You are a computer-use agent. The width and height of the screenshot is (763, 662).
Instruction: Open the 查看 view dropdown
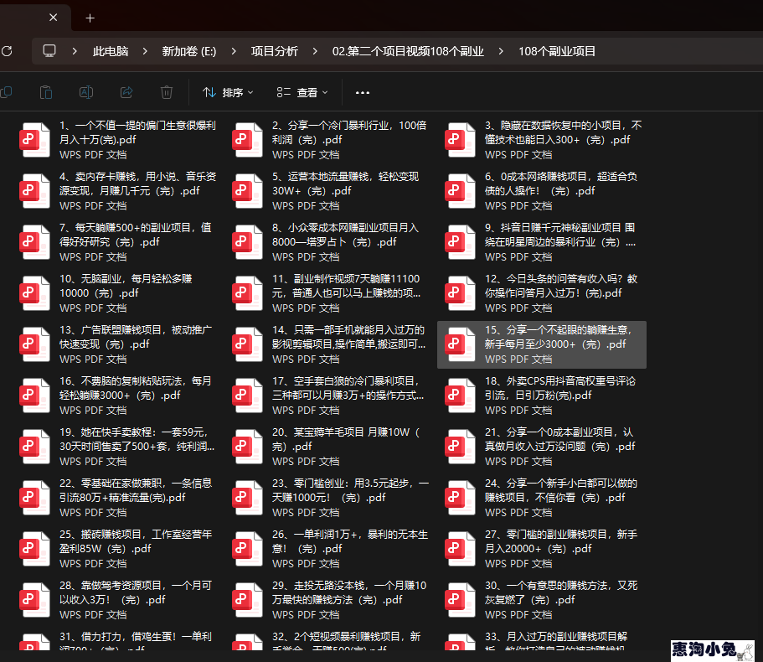coord(302,92)
